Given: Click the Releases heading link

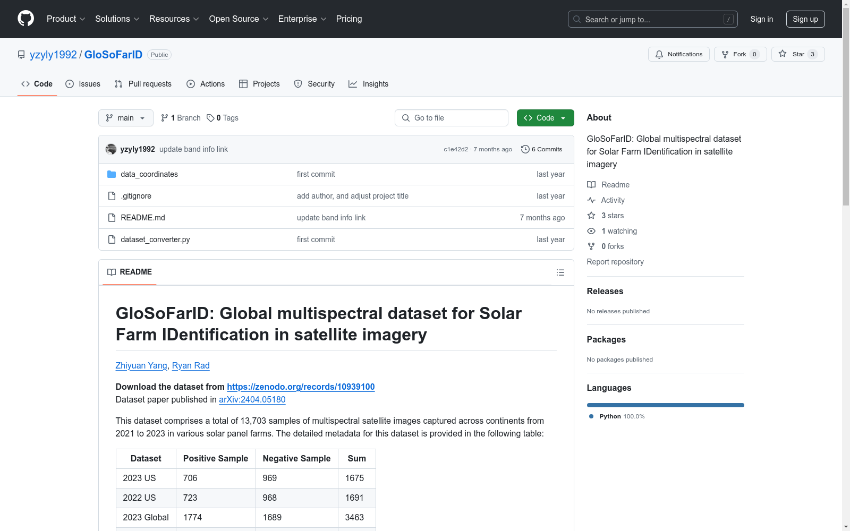Looking at the screenshot, I should click(x=605, y=291).
